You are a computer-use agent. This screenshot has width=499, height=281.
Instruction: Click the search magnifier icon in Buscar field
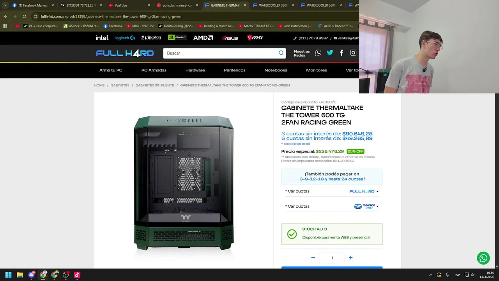(281, 53)
